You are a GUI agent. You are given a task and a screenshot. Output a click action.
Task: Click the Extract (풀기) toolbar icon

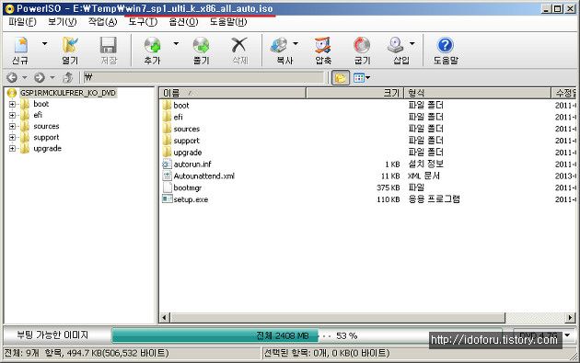202,46
